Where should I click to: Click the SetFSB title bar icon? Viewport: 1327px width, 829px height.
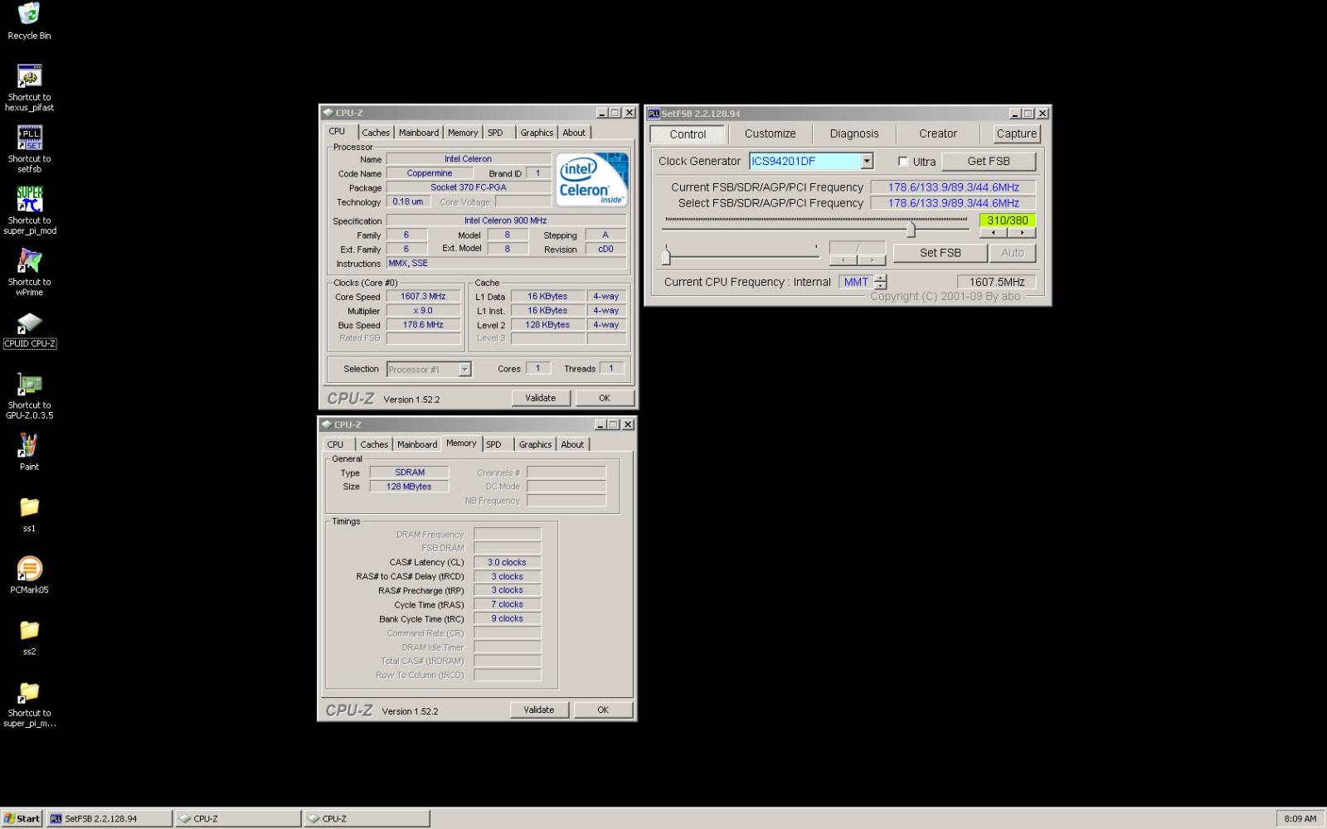[654, 114]
